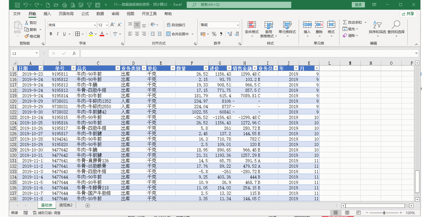Open the 清除 clear dropdown
Screen dimensions: 422x217
tap(357, 35)
